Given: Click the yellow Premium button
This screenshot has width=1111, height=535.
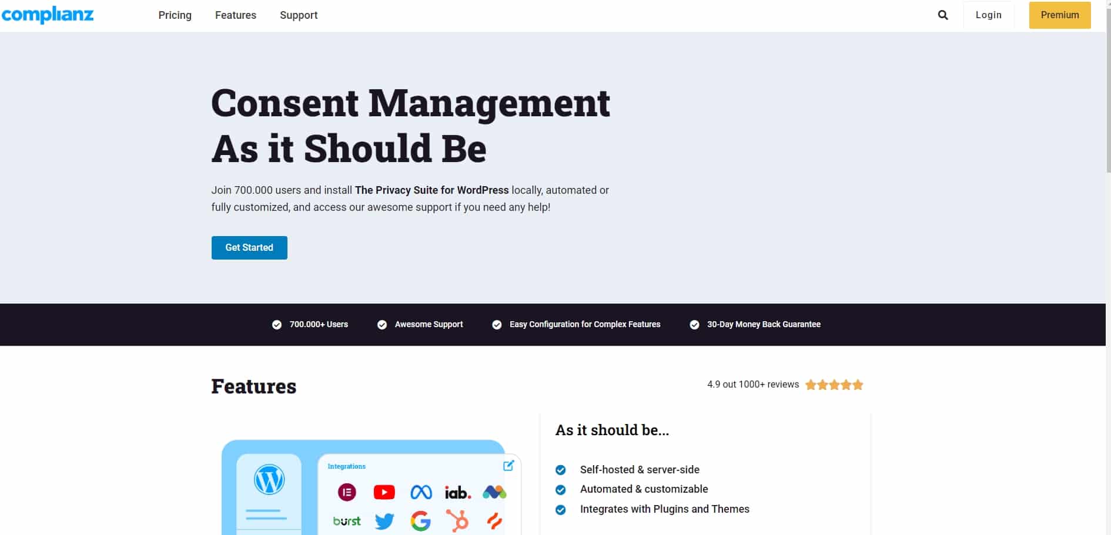Looking at the screenshot, I should (x=1060, y=15).
